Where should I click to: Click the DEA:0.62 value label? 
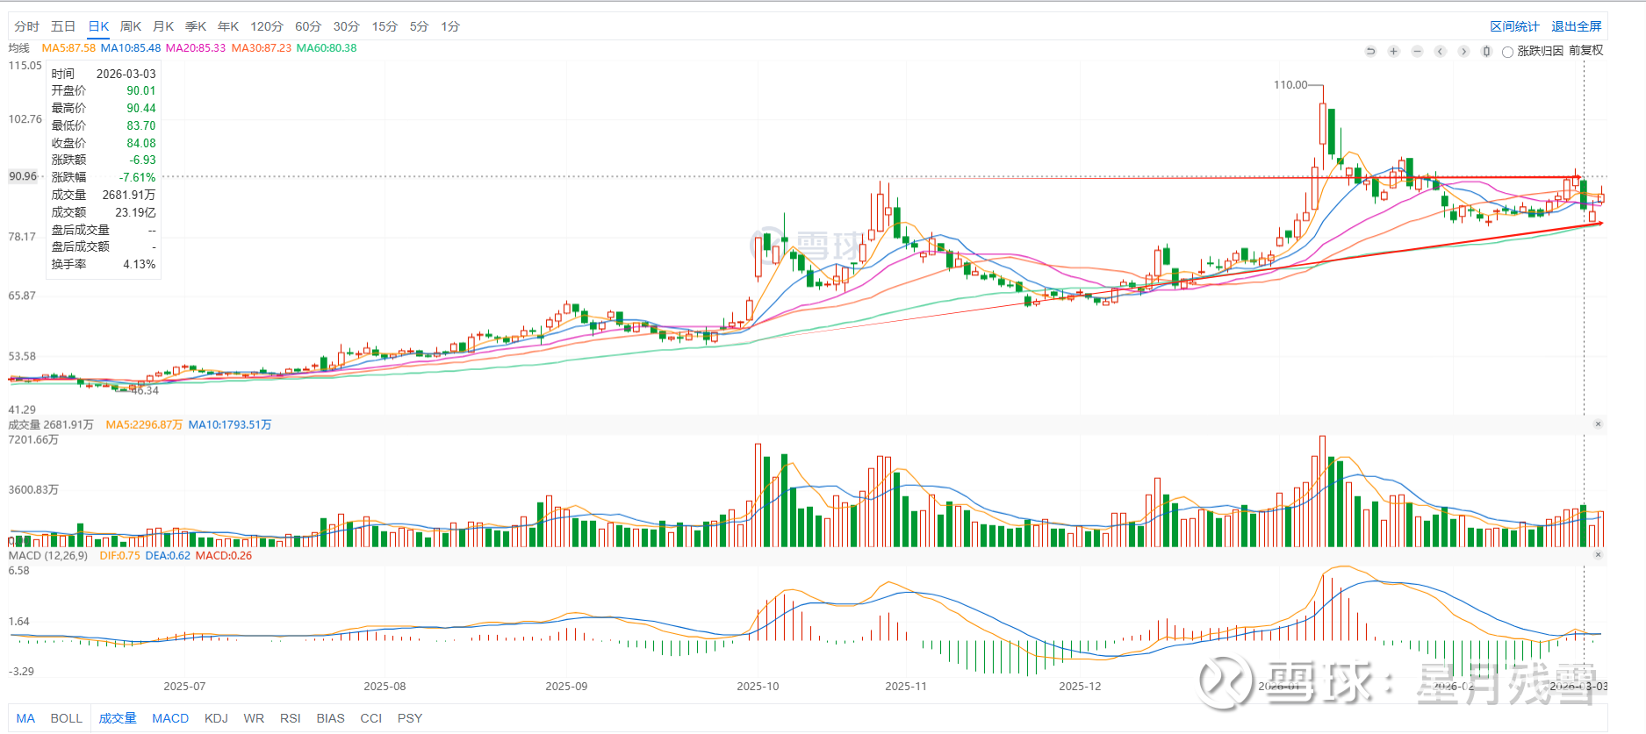click(x=168, y=556)
